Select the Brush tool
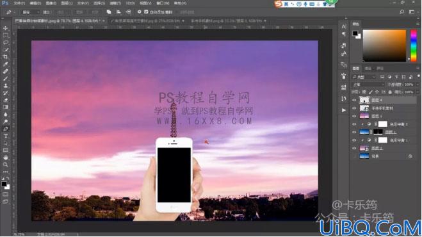 click(5, 79)
